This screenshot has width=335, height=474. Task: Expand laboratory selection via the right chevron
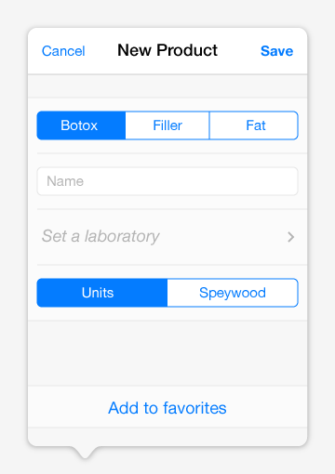tap(290, 237)
